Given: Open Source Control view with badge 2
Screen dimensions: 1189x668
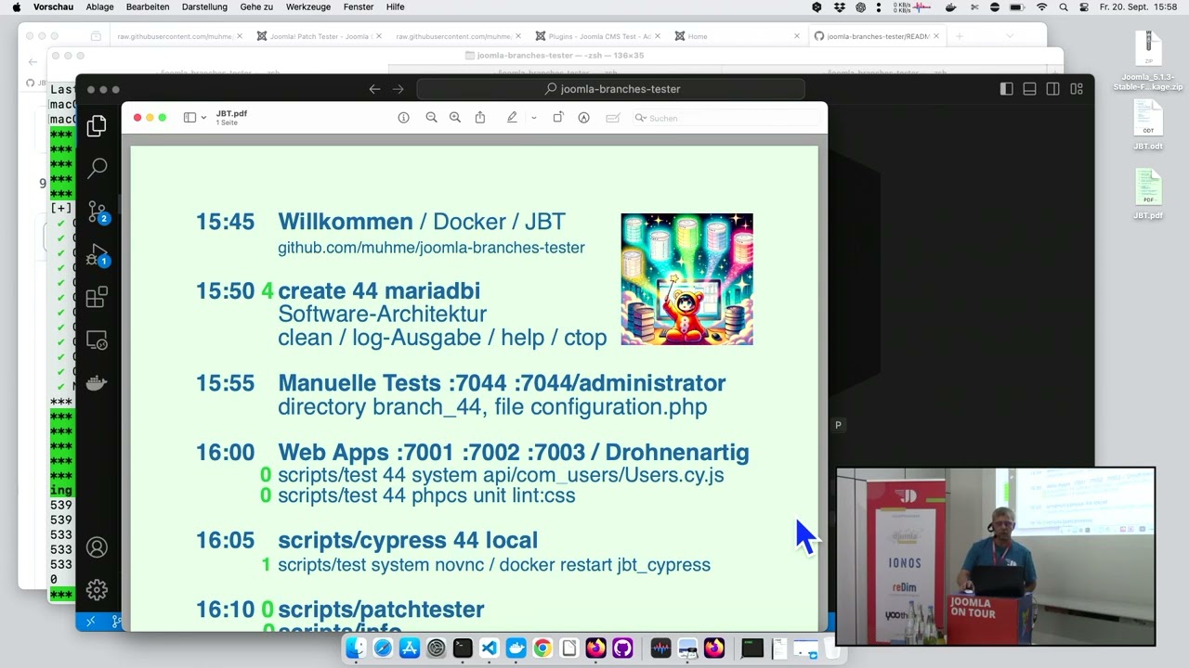Looking at the screenshot, I should pos(97,212).
